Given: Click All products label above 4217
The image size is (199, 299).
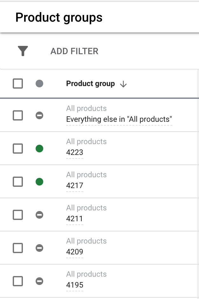Looking at the screenshot, I should pos(86,175).
